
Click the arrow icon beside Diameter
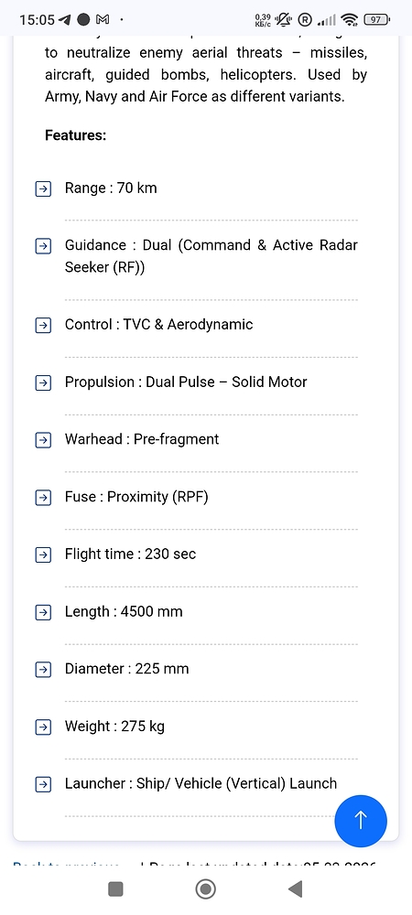point(43,670)
